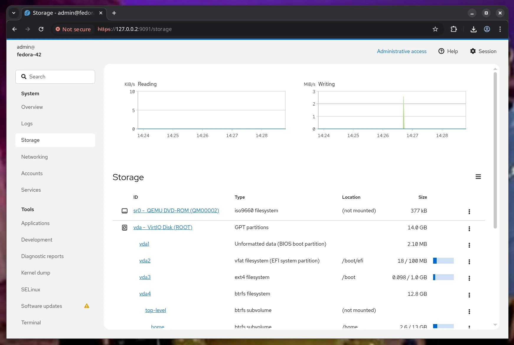Click the search magnifier icon in sidebar
514x345 pixels.
tap(24, 77)
